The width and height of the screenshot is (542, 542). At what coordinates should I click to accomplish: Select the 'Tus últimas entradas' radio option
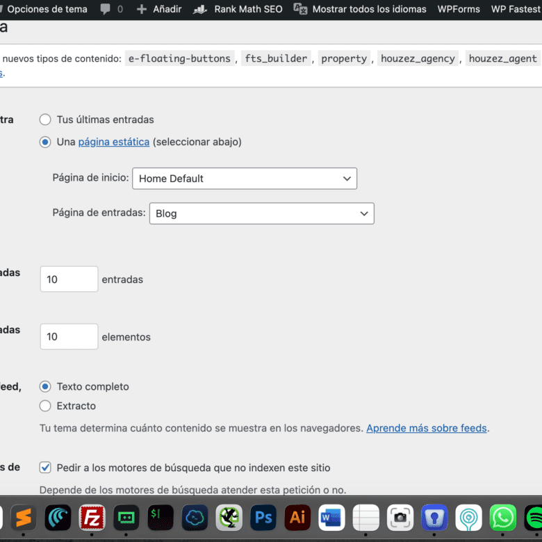pos(45,120)
